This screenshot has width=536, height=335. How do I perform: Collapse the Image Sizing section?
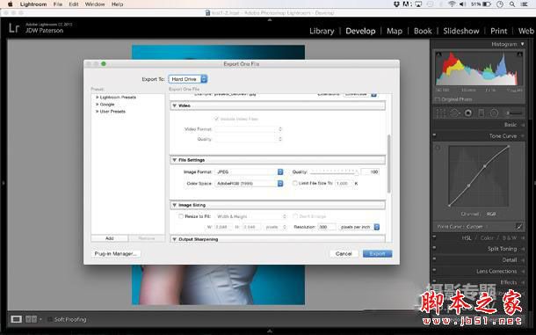175,205
